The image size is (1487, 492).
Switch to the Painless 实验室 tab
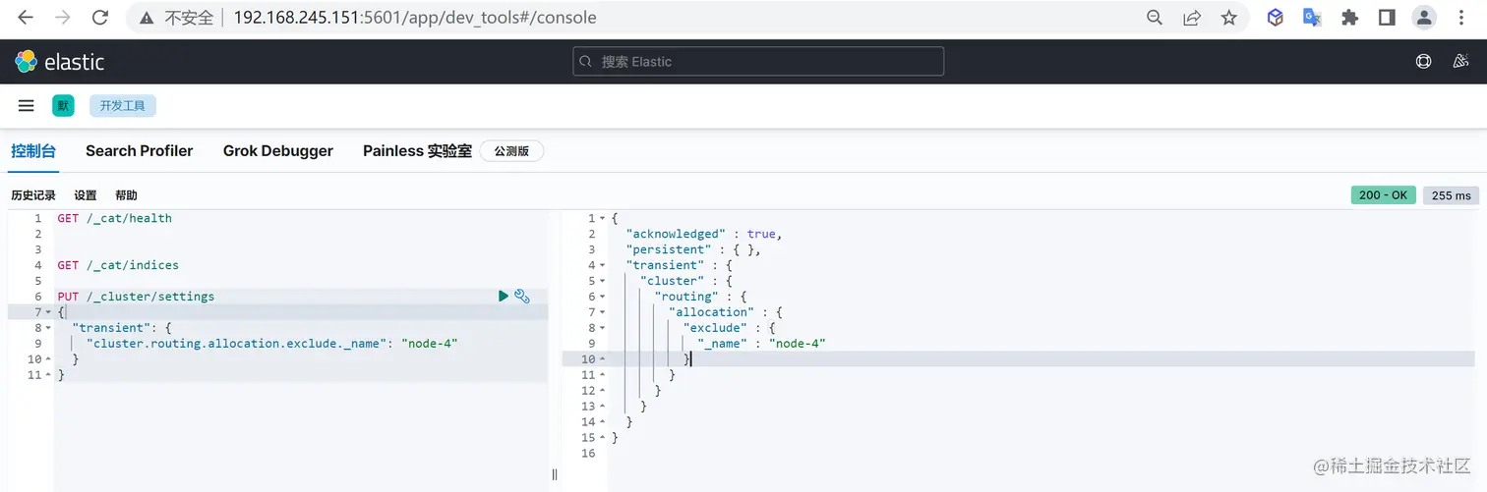click(417, 151)
